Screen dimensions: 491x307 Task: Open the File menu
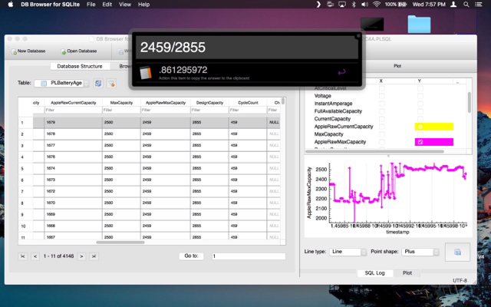[91, 5]
